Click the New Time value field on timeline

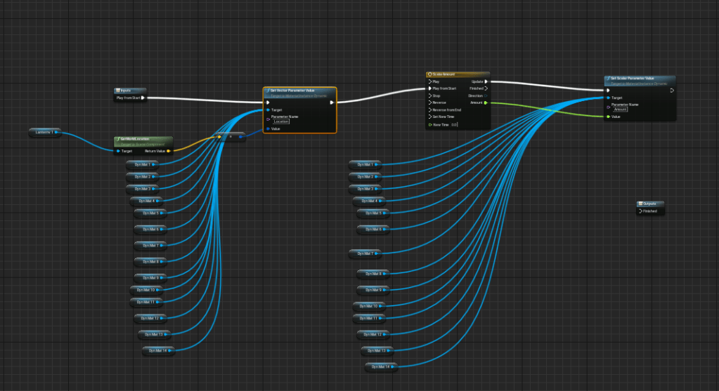click(x=455, y=124)
